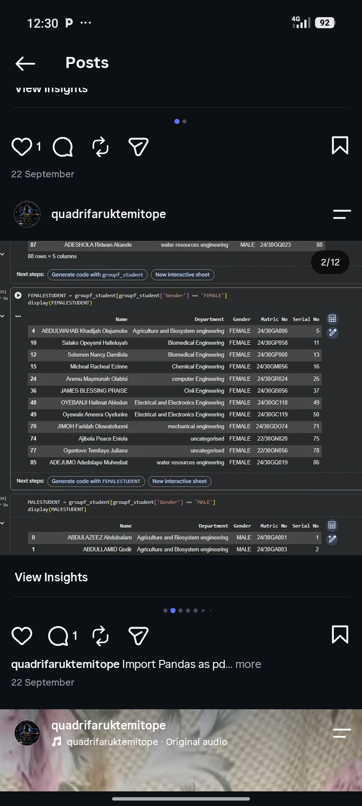
Task: Select row Ajibola Peace Eniola
Action: [174, 439]
